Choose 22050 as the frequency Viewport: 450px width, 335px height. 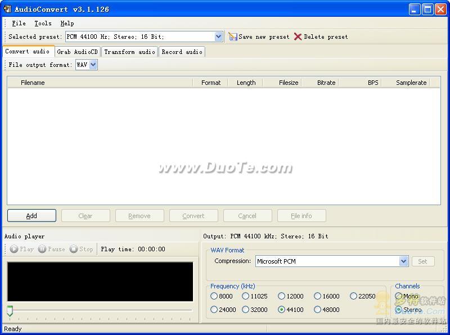353,296
